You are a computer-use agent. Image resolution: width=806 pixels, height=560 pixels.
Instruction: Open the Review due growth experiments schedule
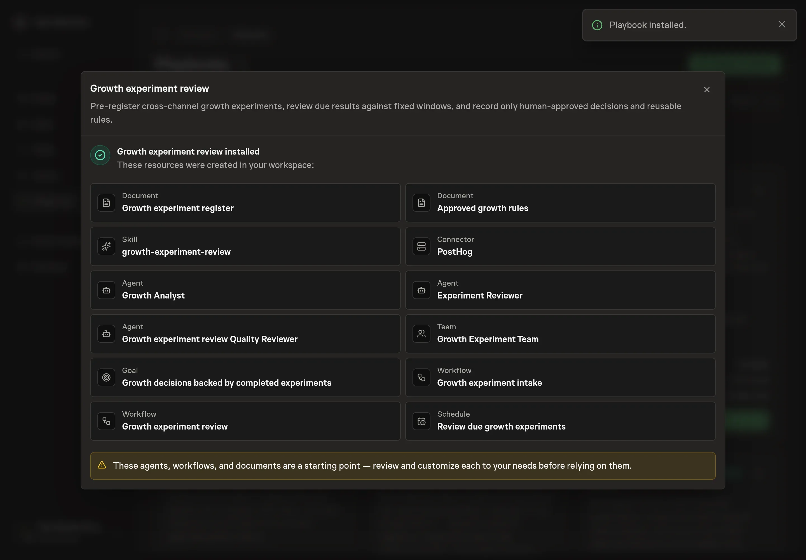(x=560, y=421)
